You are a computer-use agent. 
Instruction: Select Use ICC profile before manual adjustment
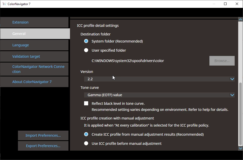click(86, 143)
